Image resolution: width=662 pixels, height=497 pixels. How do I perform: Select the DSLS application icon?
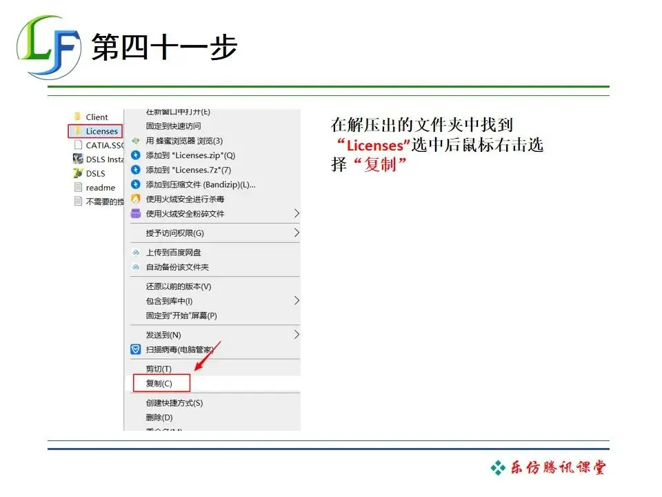pos(78,173)
